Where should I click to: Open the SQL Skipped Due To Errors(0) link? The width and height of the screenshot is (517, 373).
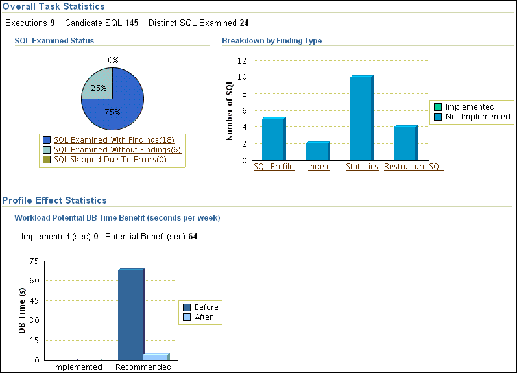(x=110, y=159)
